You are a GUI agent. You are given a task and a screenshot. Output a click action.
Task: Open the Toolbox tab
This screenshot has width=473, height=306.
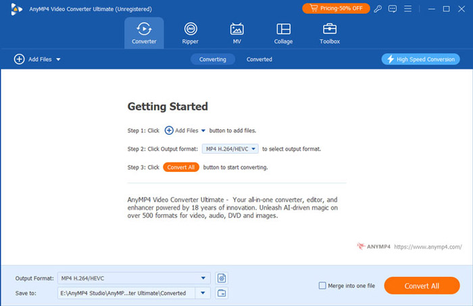(x=330, y=33)
